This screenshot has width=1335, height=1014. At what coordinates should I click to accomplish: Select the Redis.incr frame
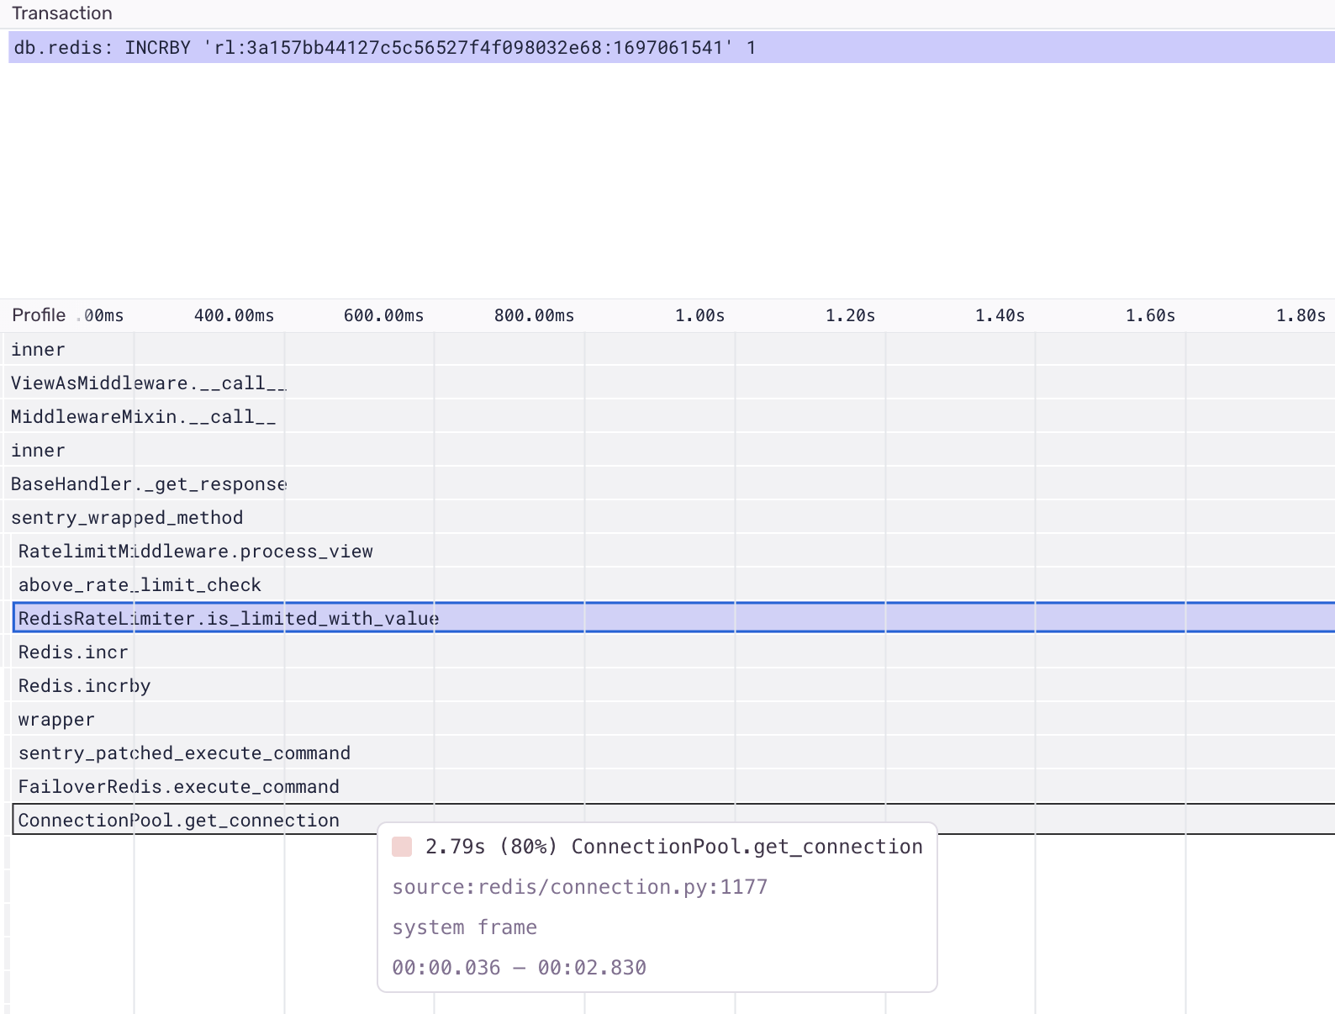[x=73, y=652]
